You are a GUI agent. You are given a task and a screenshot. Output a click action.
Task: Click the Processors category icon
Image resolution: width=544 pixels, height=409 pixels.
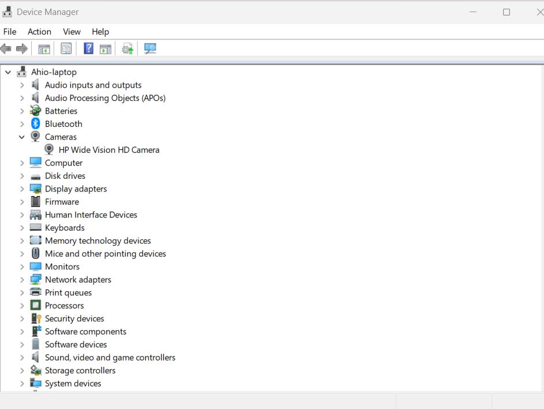(35, 305)
